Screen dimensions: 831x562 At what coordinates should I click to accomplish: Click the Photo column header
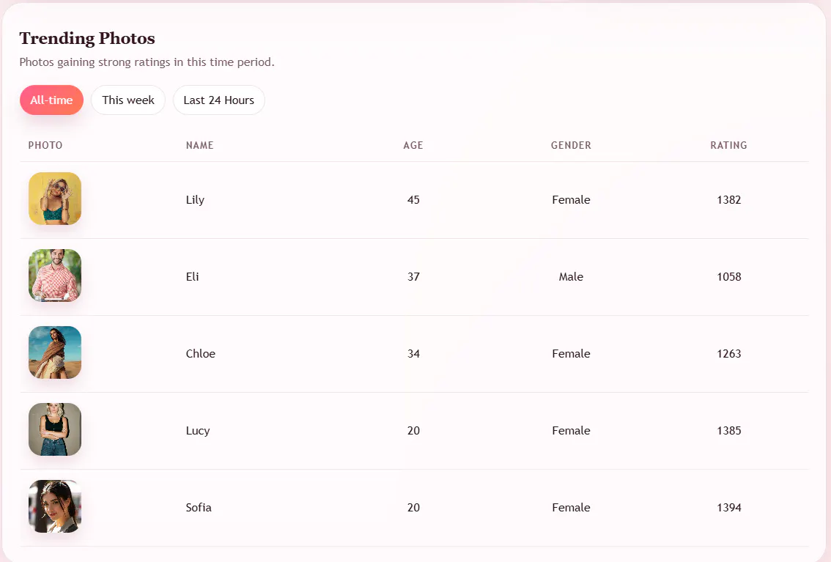point(45,145)
